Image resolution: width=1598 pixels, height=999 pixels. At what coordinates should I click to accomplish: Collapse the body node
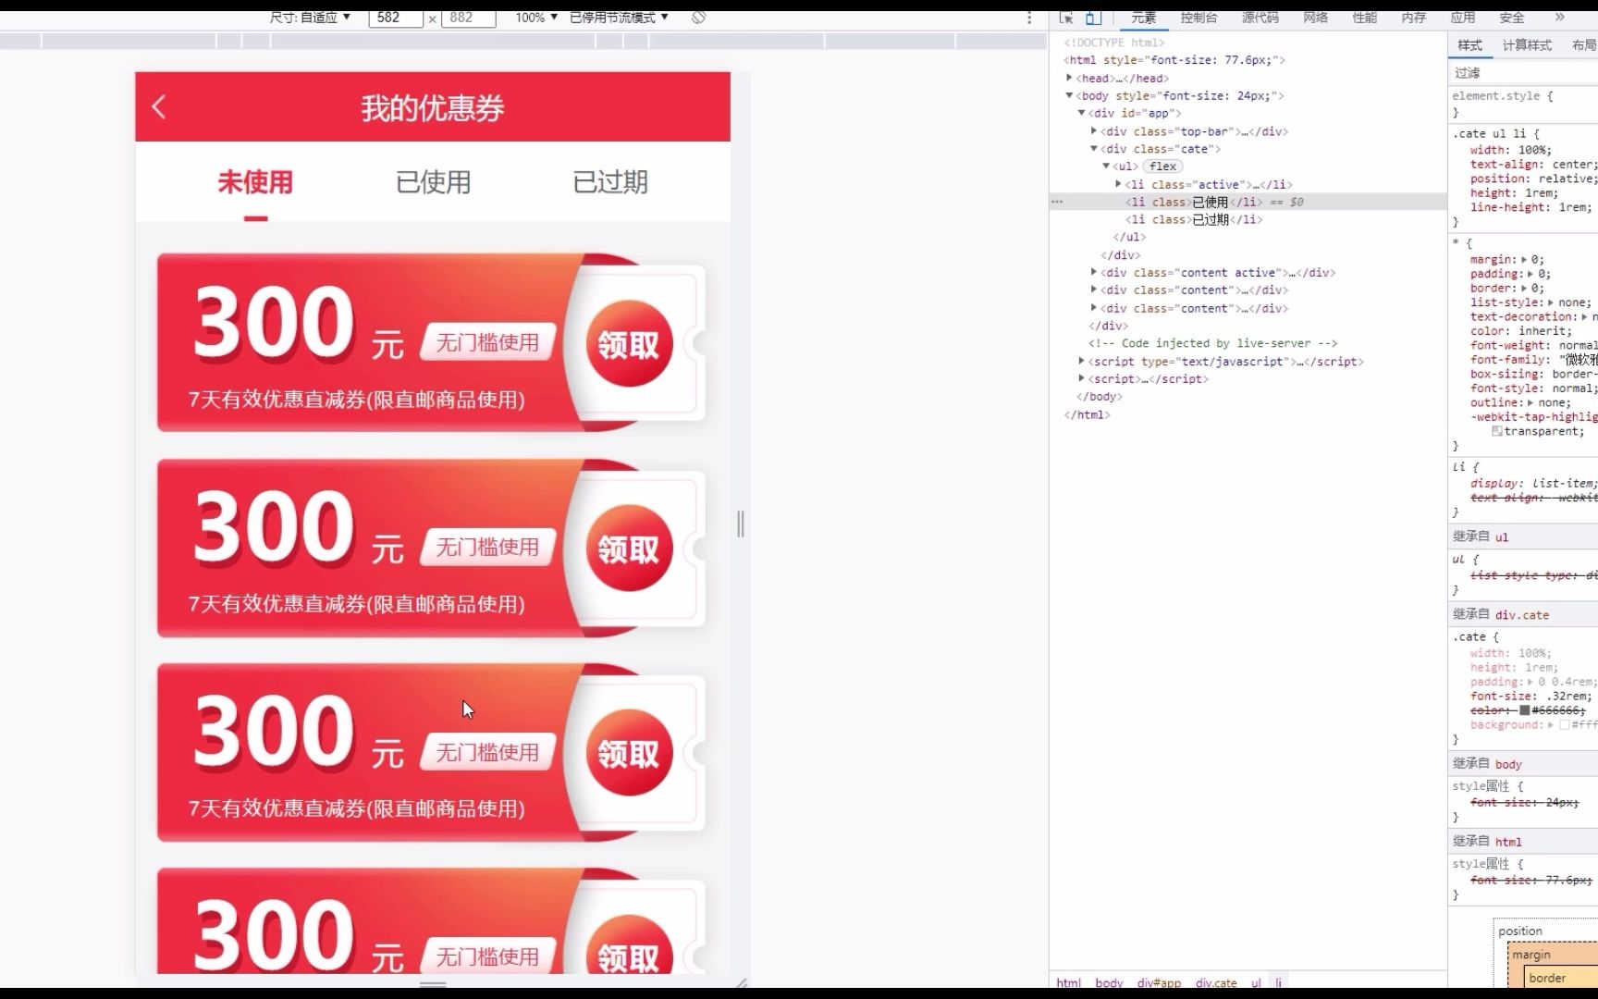(1069, 95)
